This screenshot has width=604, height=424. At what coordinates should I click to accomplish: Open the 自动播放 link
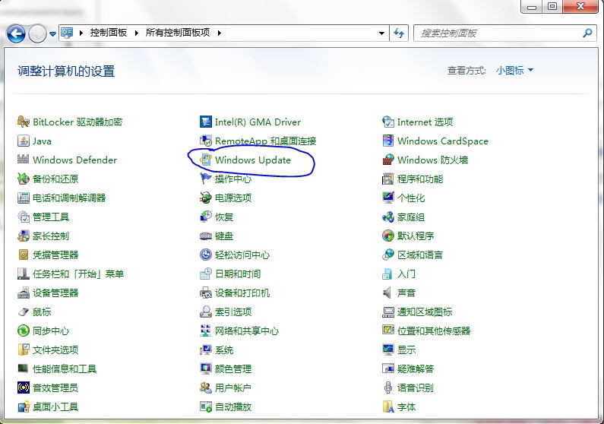pyautogui.click(x=233, y=407)
